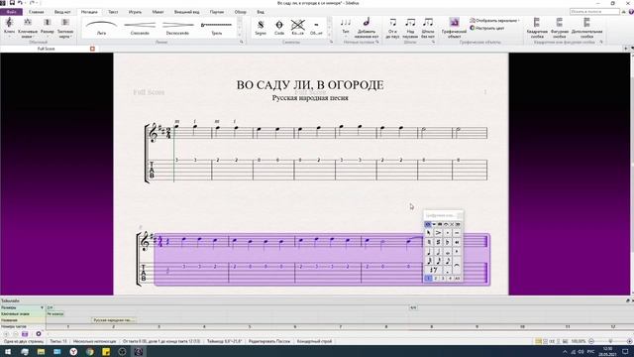Apply Штили без нот beam option

pos(428,28)
